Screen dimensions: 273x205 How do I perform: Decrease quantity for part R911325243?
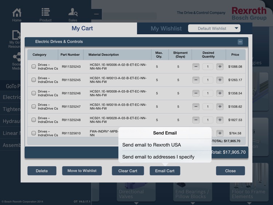(x=196, y=67)
